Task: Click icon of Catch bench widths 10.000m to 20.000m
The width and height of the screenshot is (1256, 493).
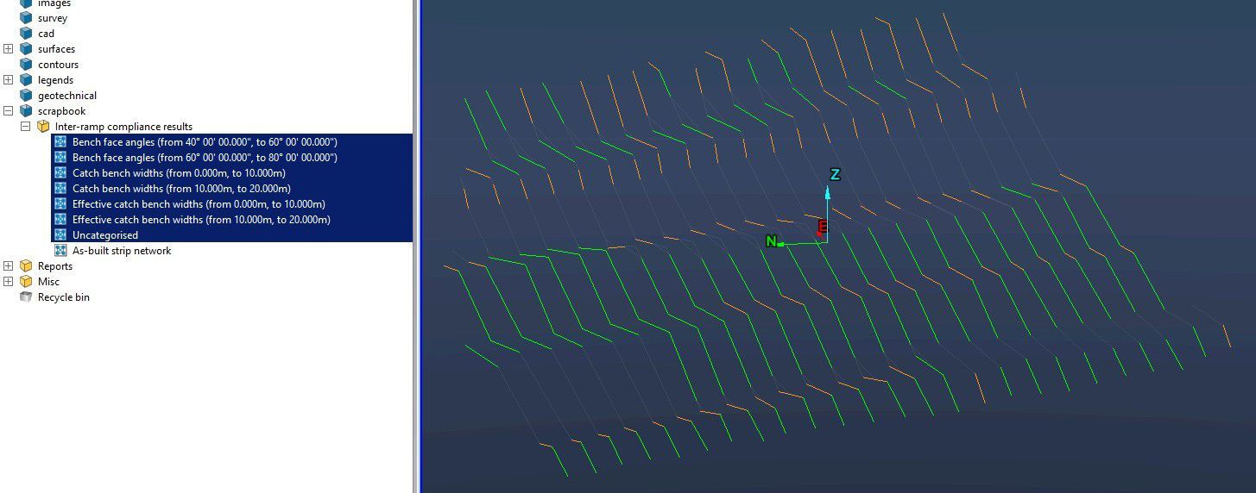Action: point(60,189)
